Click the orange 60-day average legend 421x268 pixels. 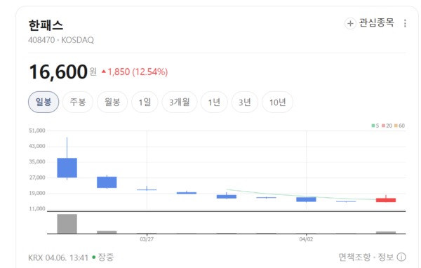[399, 126]
